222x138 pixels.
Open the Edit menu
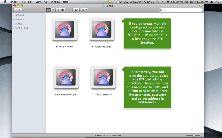pos(30,2)
